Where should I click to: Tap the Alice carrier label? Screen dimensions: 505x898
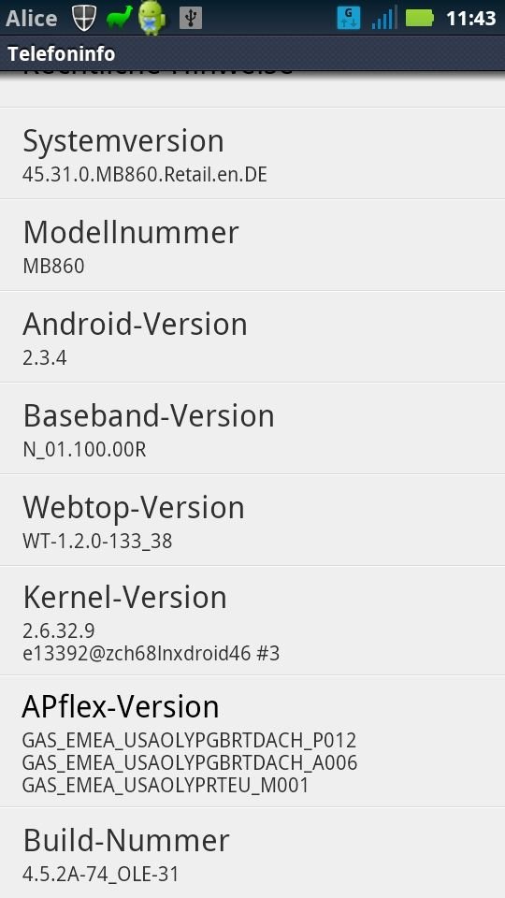[32, 19]
